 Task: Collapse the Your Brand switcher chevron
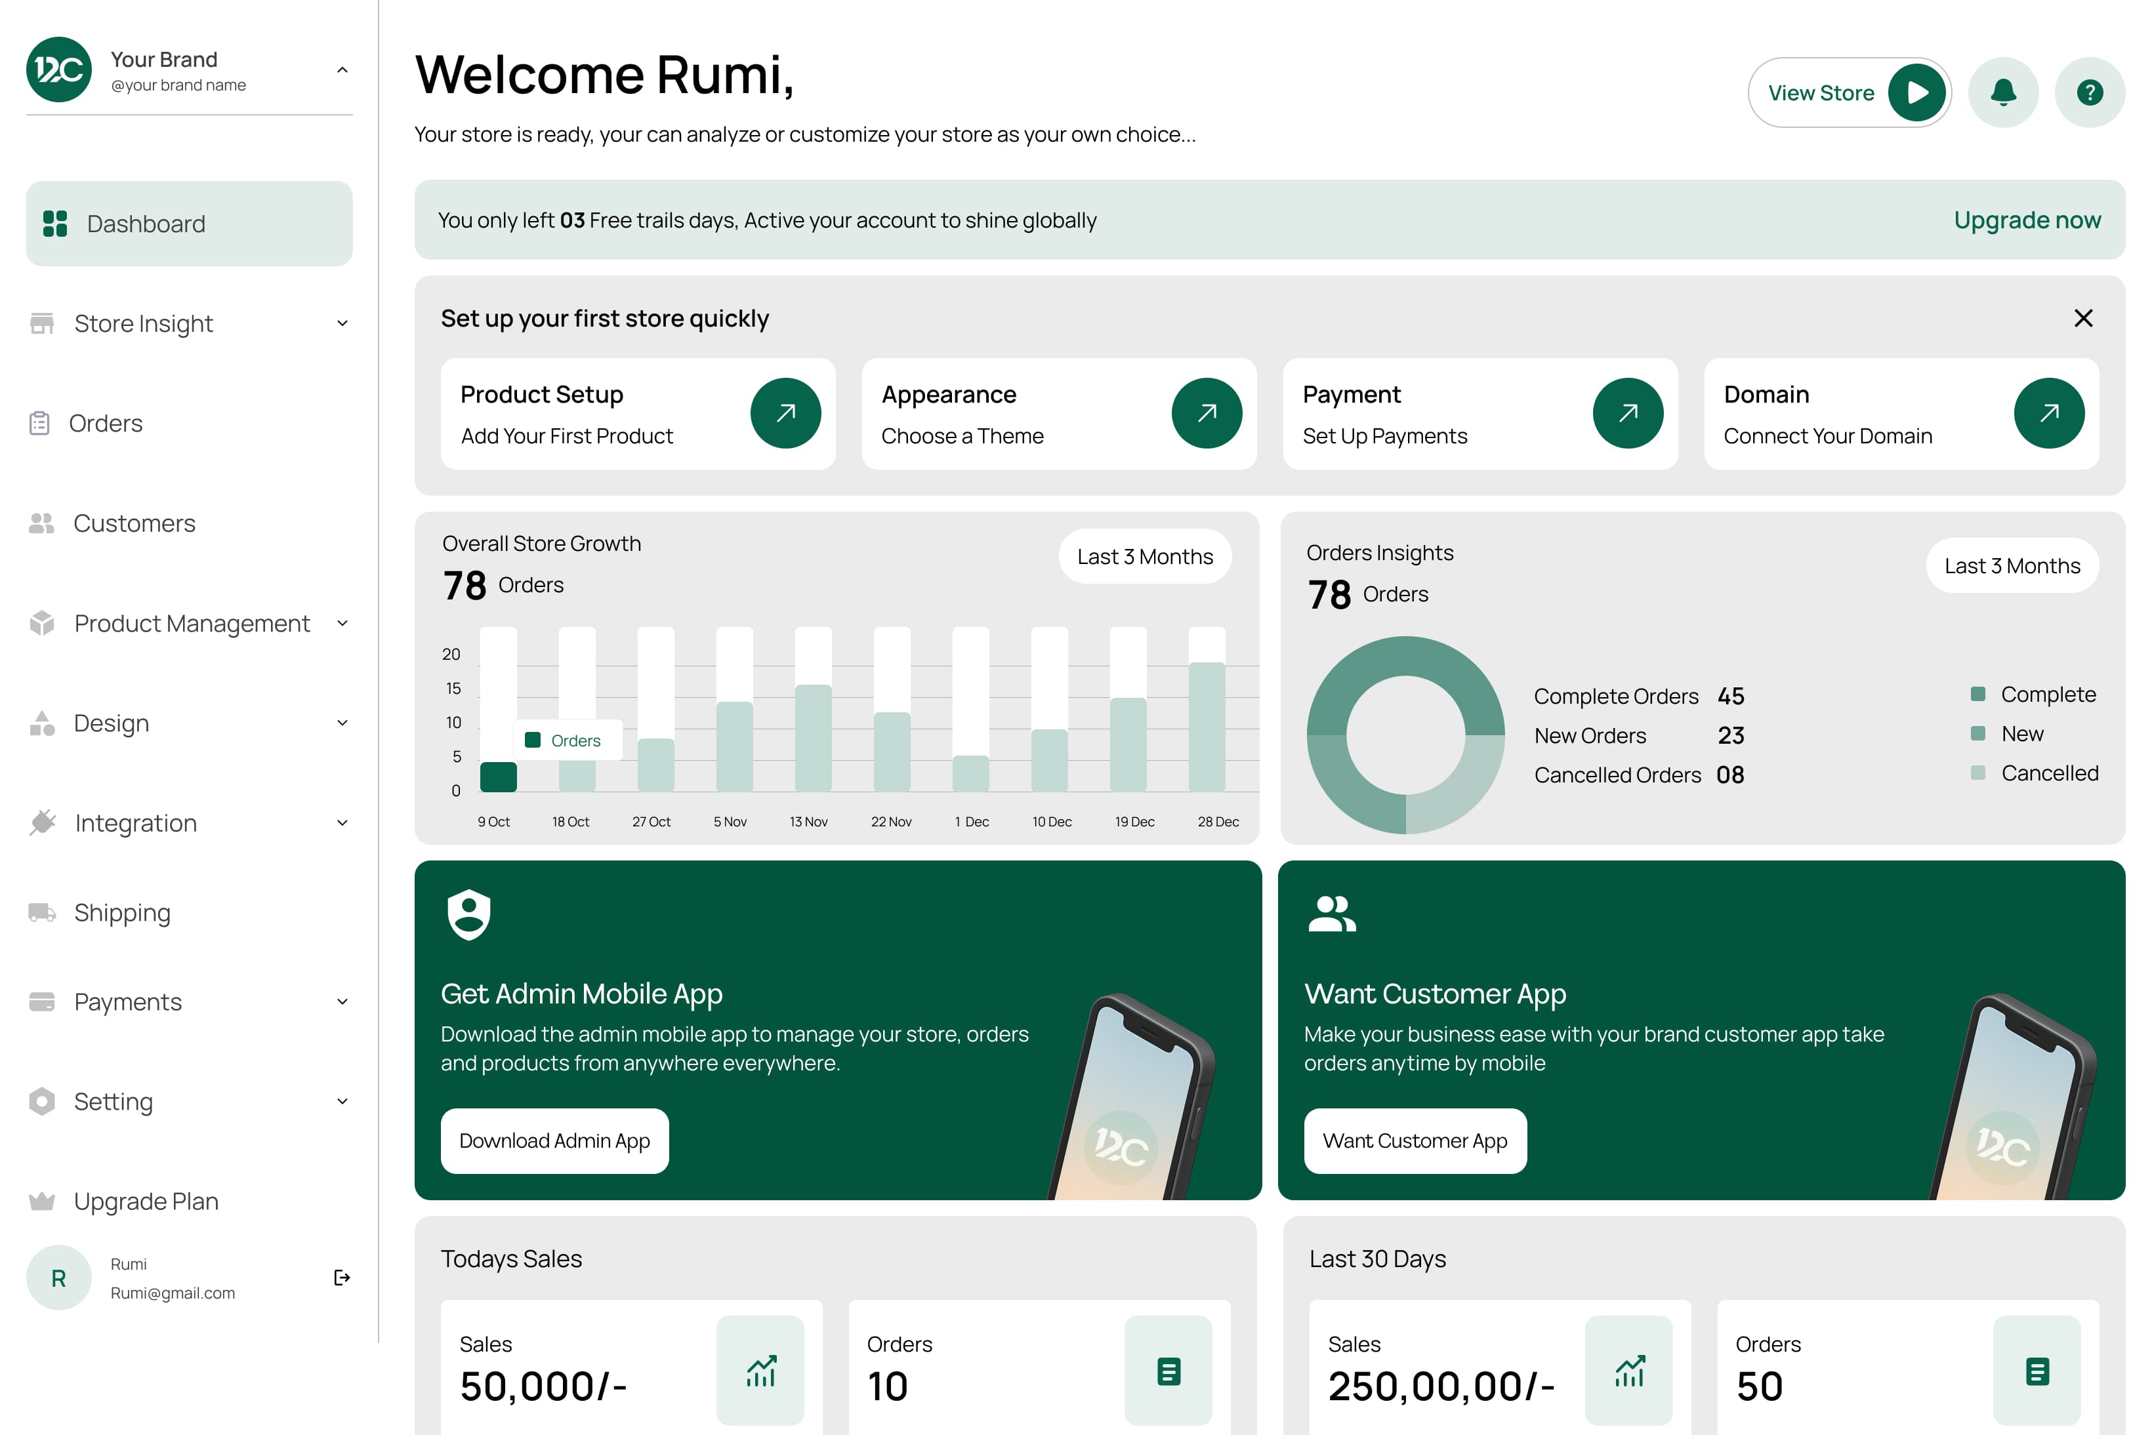pyautogui.click(x=341, y=70)
